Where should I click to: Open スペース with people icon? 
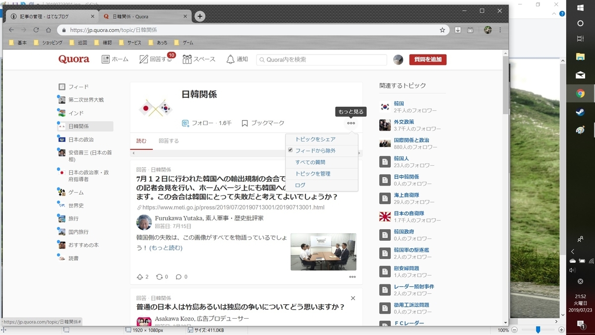[x=187, y=60]
